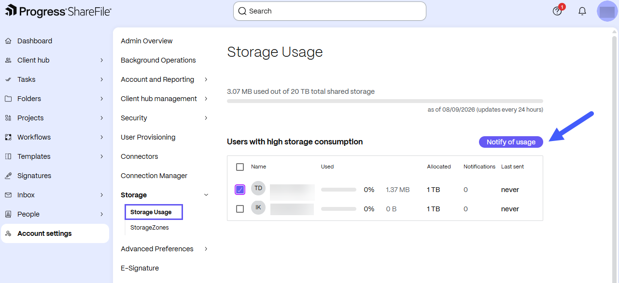
Task: Focus the Search input field
Action: click(x=330, y=11)
